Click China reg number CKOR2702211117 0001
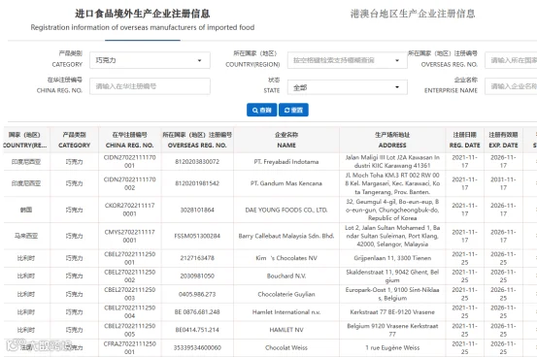The width and height of the screenshot is (537, 357). [130, 210]
